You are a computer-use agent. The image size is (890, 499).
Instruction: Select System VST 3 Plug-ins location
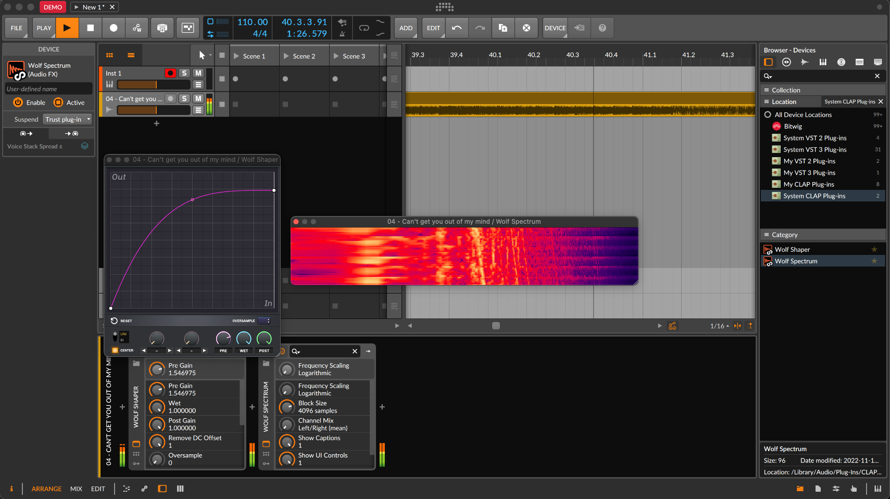(x=822, y=149)
